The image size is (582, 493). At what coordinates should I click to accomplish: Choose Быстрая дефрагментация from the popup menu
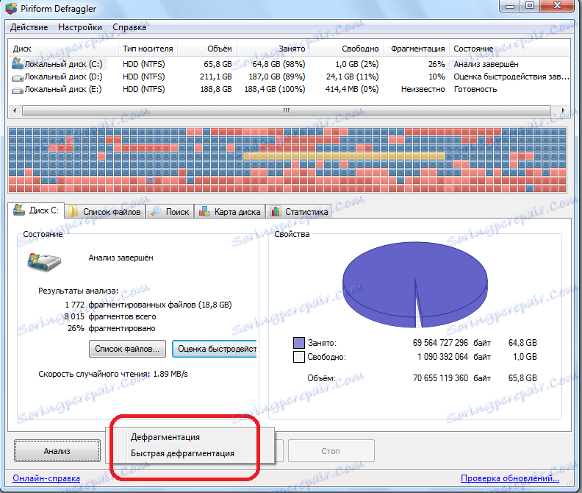click(x=183, y=453)
